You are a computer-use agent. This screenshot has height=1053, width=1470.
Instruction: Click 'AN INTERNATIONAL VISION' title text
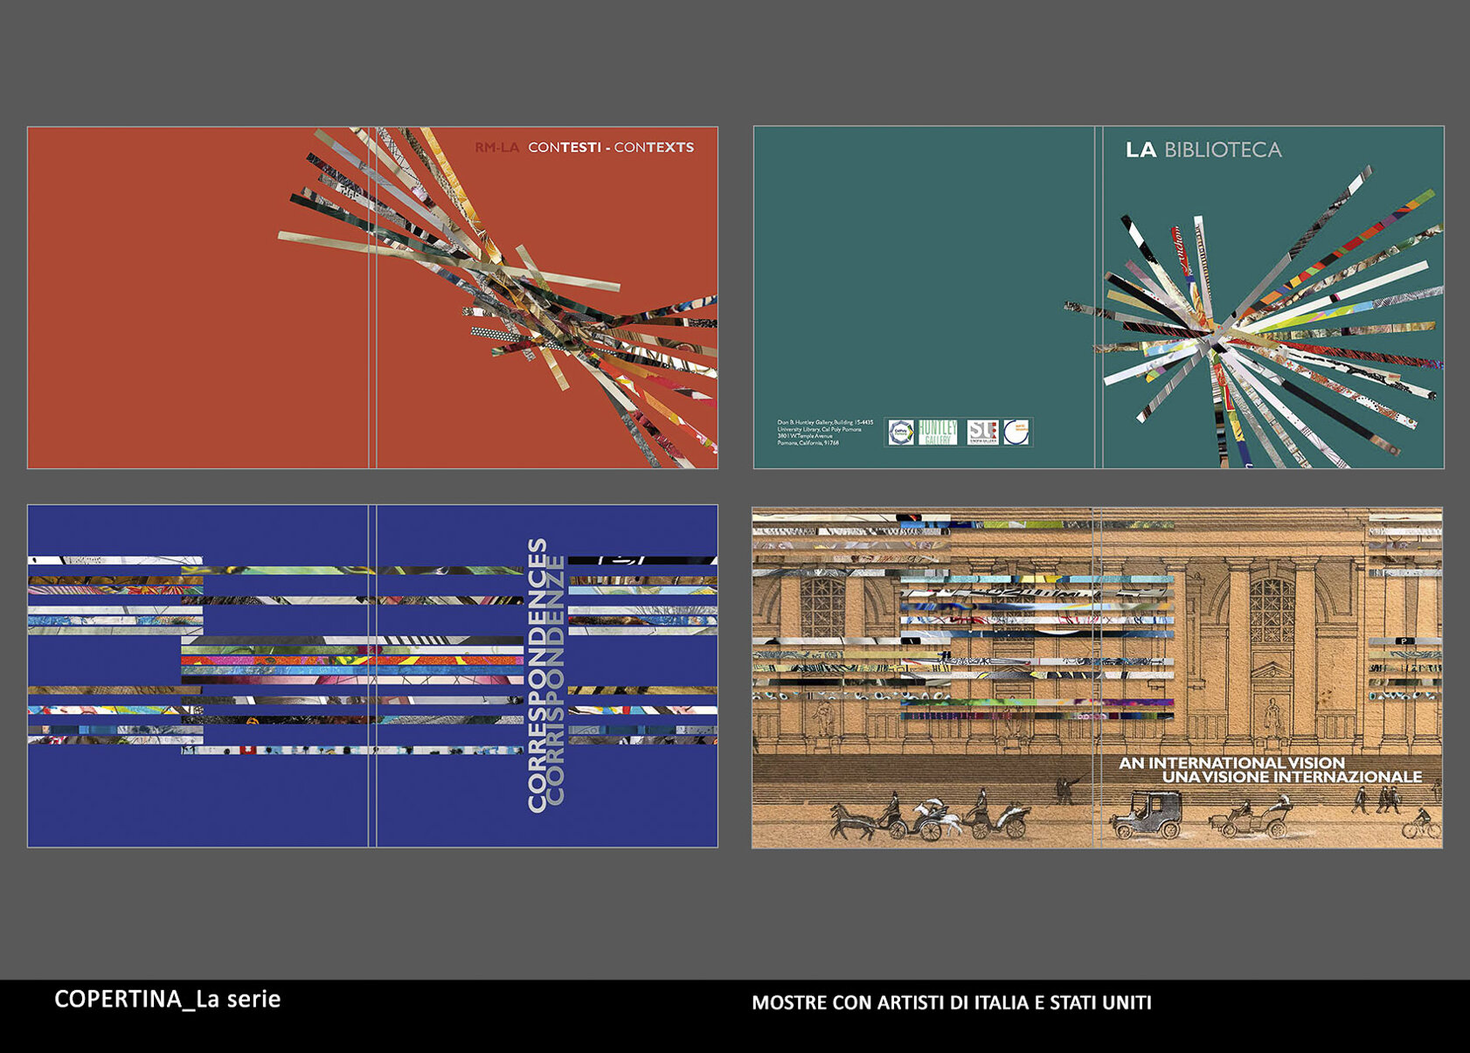[1231, 763]
